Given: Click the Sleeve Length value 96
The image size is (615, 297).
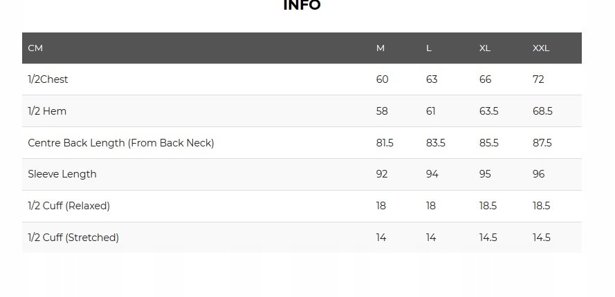Looking at the screenshot, I should [539, 174].
